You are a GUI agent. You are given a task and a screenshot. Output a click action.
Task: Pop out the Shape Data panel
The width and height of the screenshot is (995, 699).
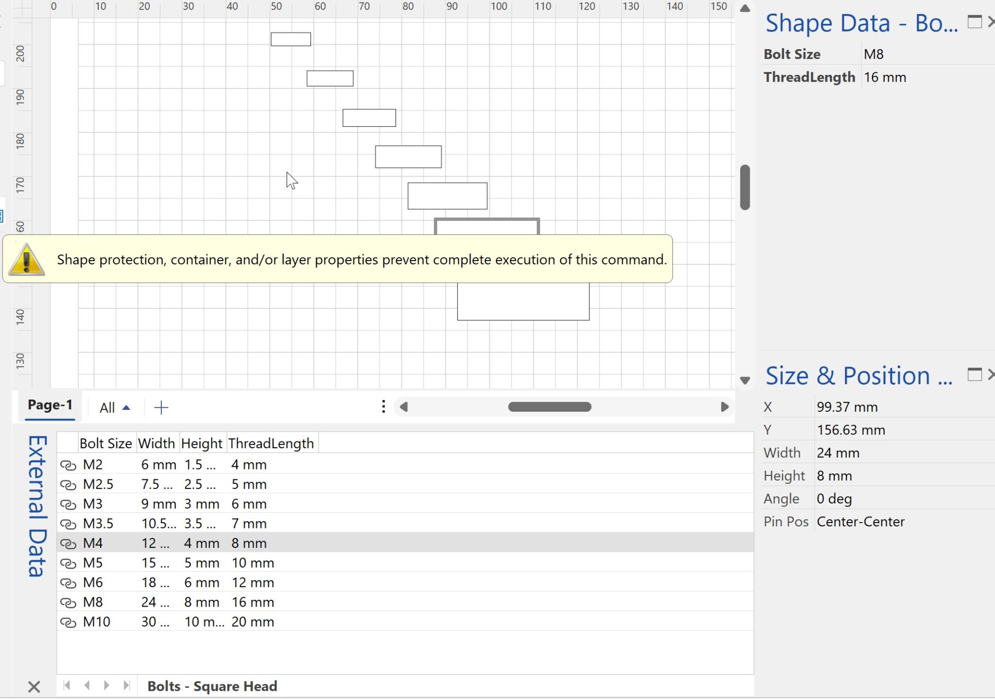974,22
